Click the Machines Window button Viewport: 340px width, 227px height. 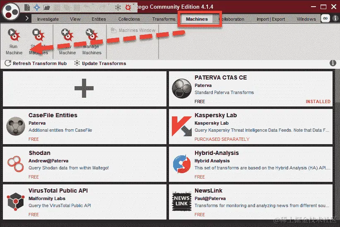133,30
